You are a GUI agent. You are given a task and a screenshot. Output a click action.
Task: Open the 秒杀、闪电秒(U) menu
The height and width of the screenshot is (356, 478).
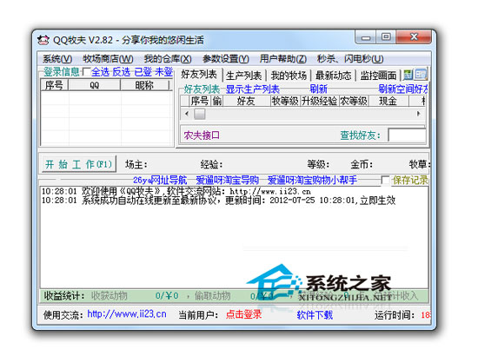350,59
